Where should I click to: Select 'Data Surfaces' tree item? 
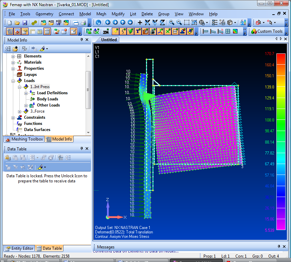pos(37,130)
